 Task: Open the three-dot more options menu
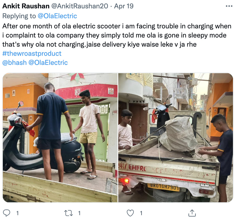click(229, 6)
